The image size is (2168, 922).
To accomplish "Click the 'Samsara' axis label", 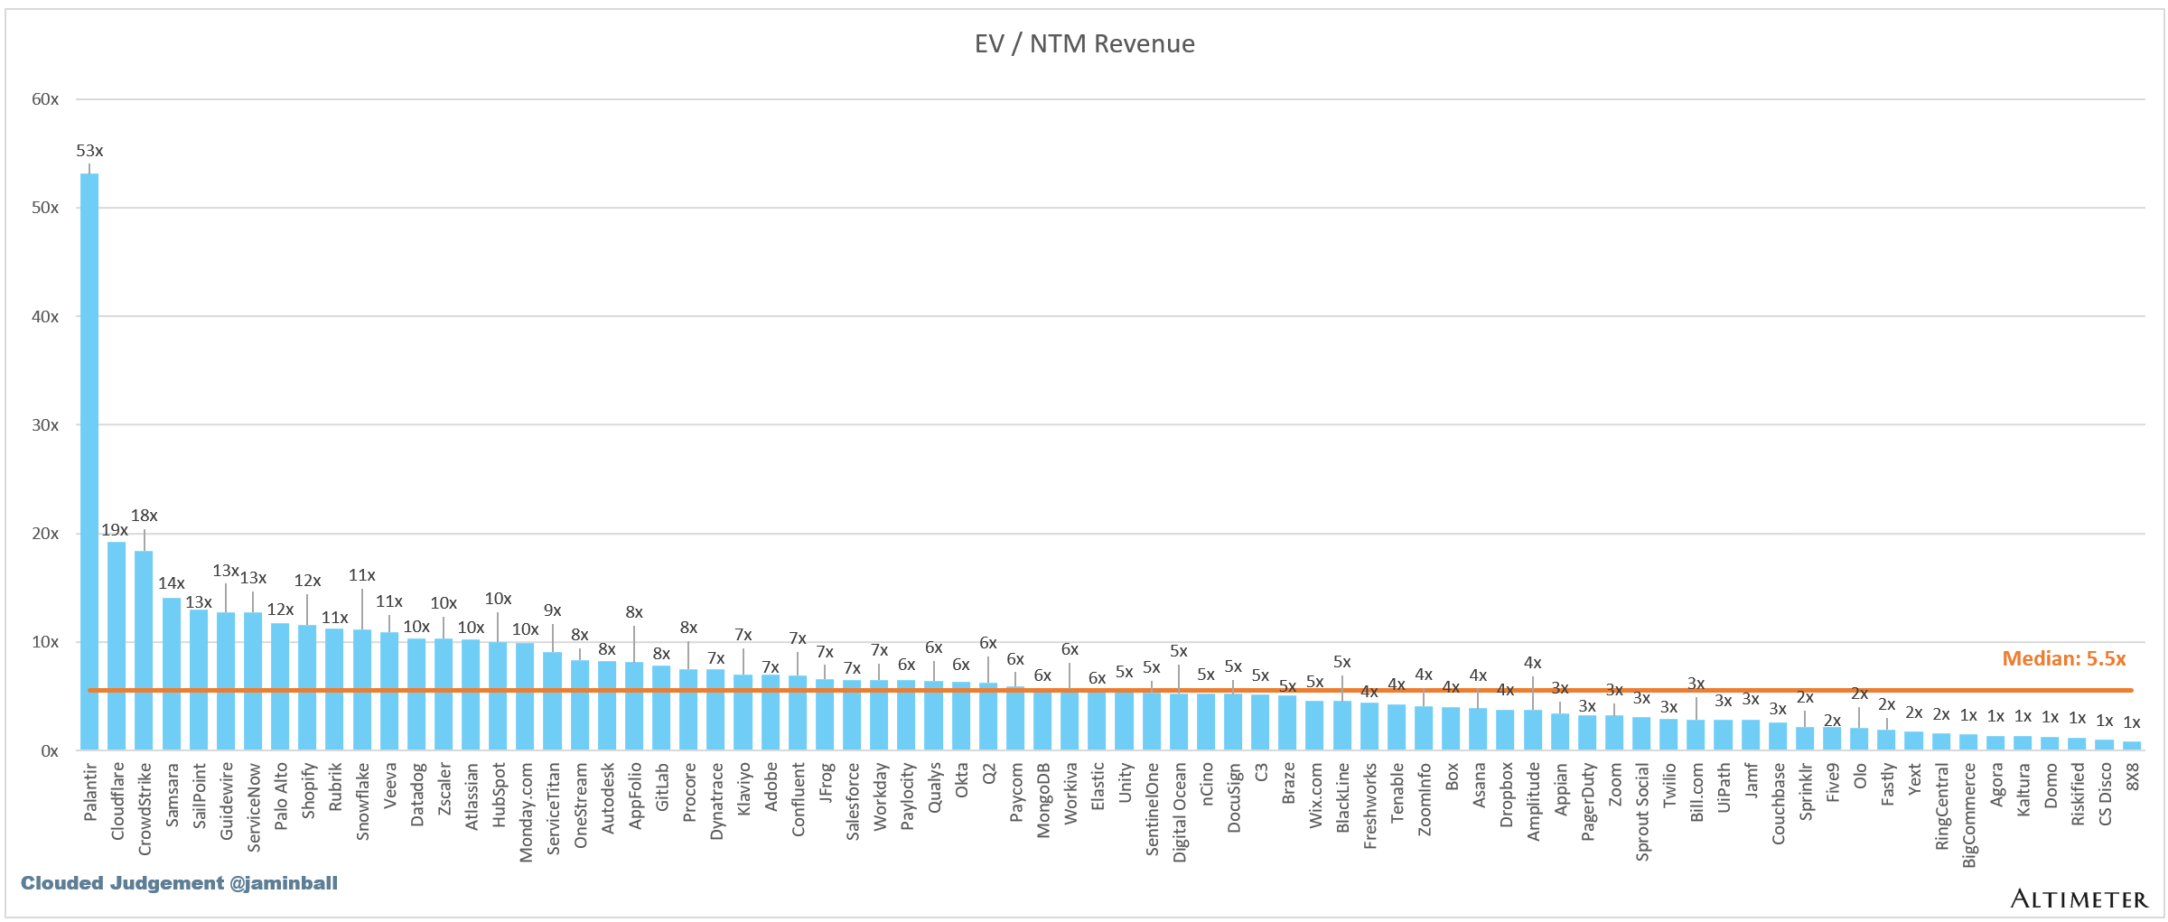I will [172, 795].
